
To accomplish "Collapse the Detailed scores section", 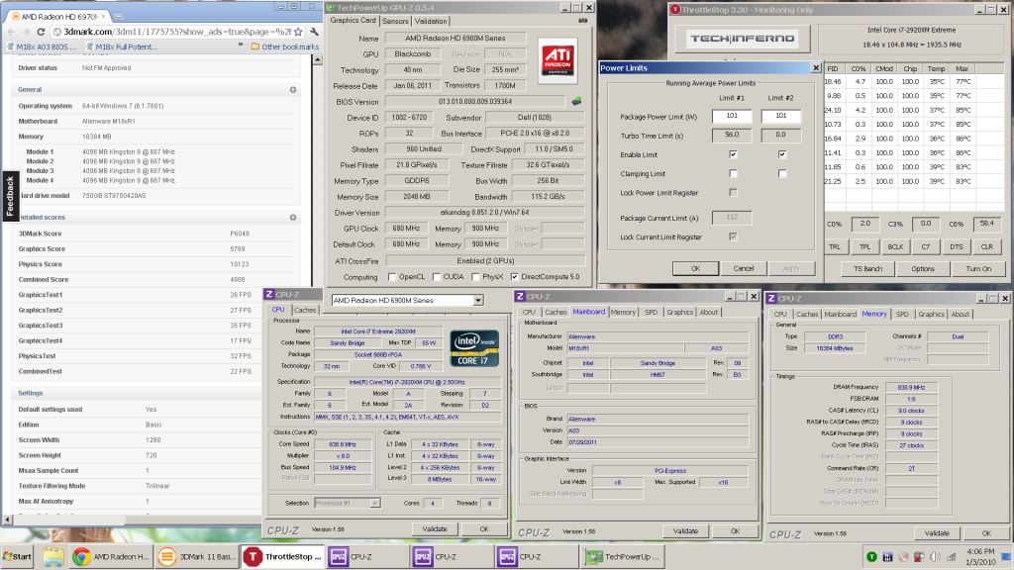I will coord(293,218).
